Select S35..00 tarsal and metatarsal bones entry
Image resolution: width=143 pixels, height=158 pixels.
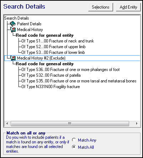click(79, 81)
